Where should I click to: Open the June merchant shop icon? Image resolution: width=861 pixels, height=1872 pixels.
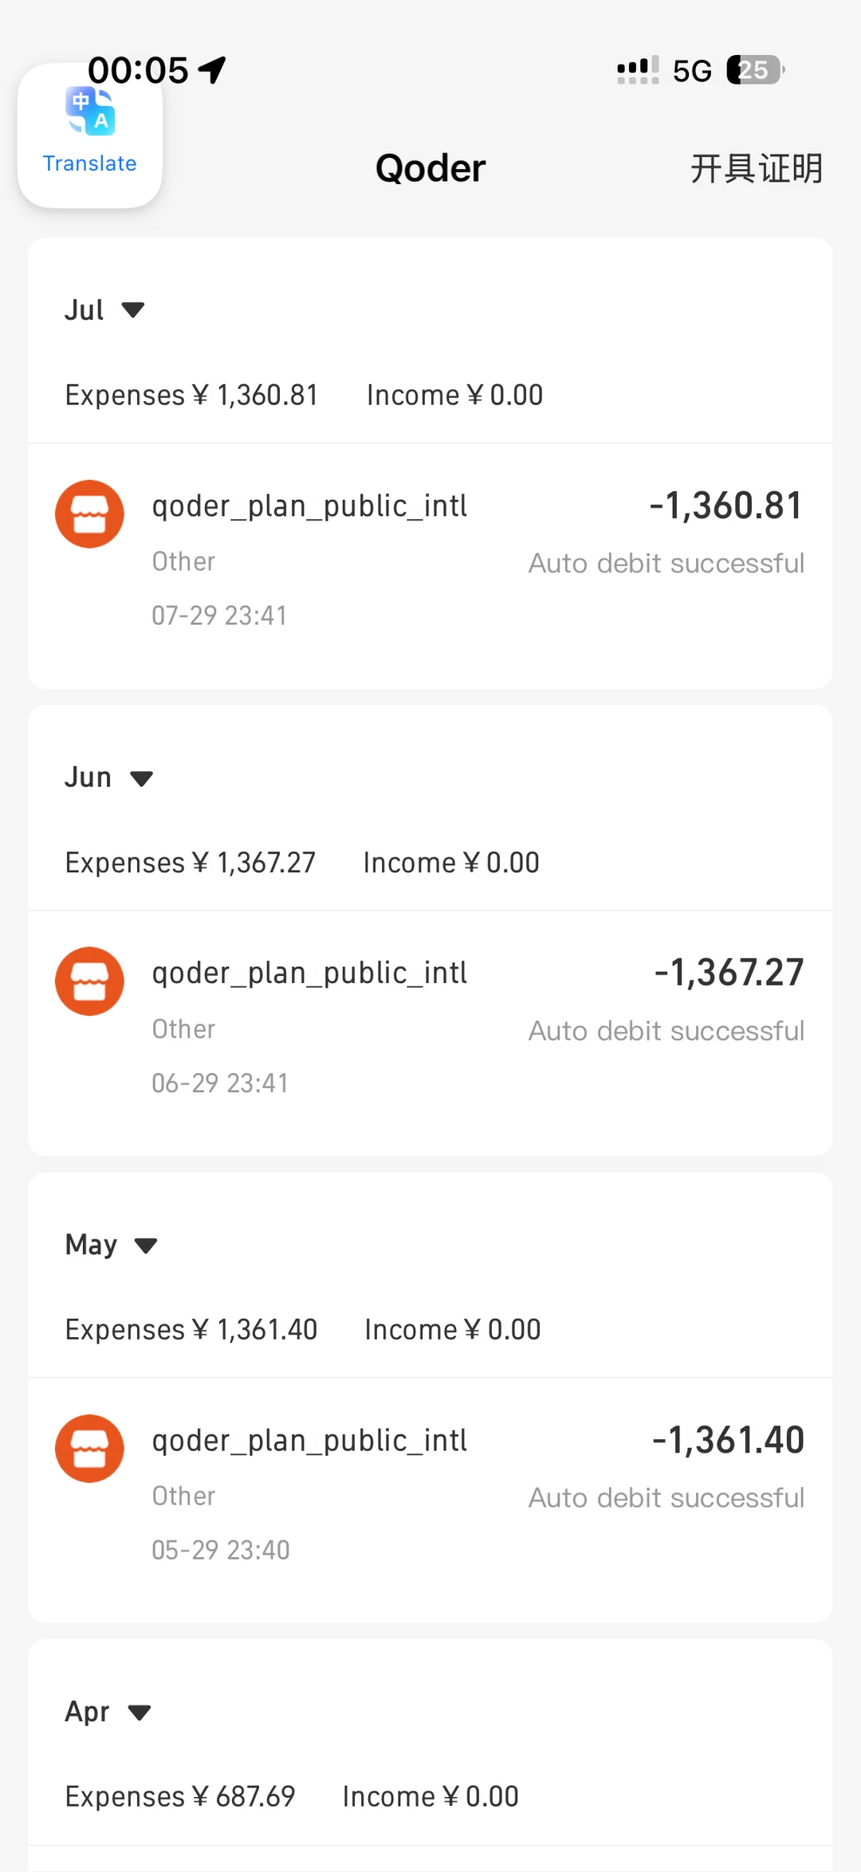[89, 981]
